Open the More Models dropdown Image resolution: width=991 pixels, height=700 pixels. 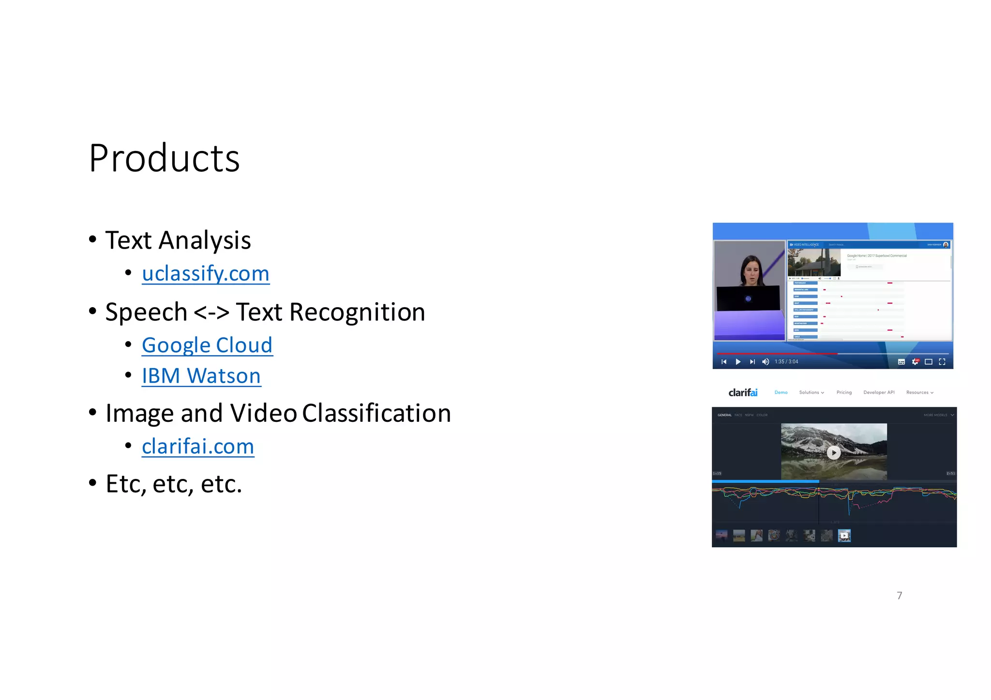click(938, 415)
